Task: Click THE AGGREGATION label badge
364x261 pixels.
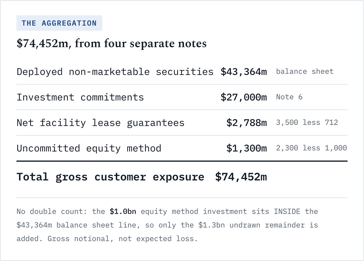Action: pos(59,23)
